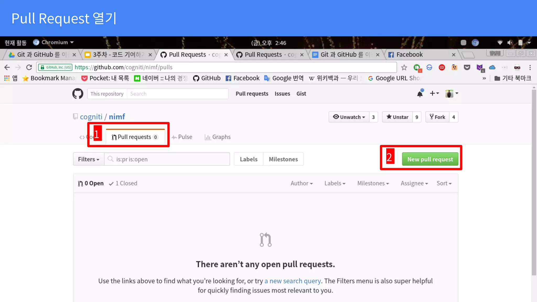
Task: Click the GitHub octocat logo icon
Action: pos(78,94)
